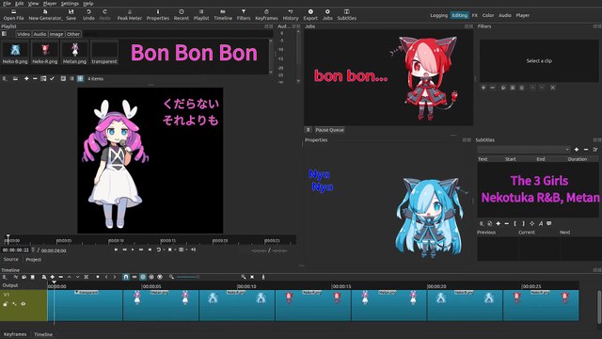Open the Settings menu

70,4
